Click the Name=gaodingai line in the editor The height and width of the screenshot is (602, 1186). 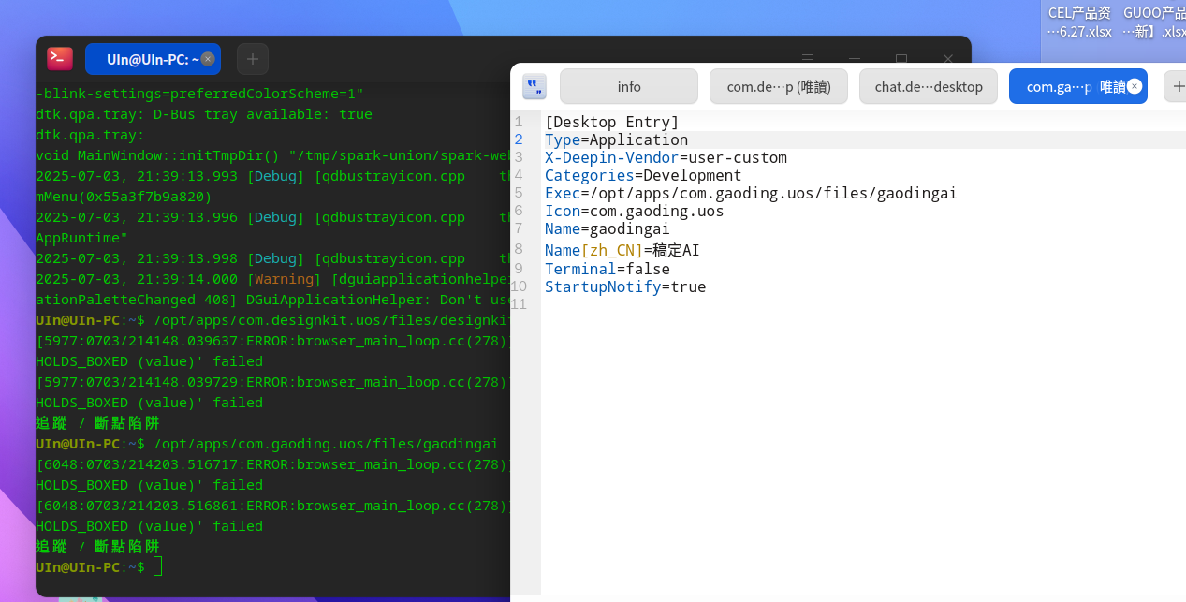pos(608,228)
